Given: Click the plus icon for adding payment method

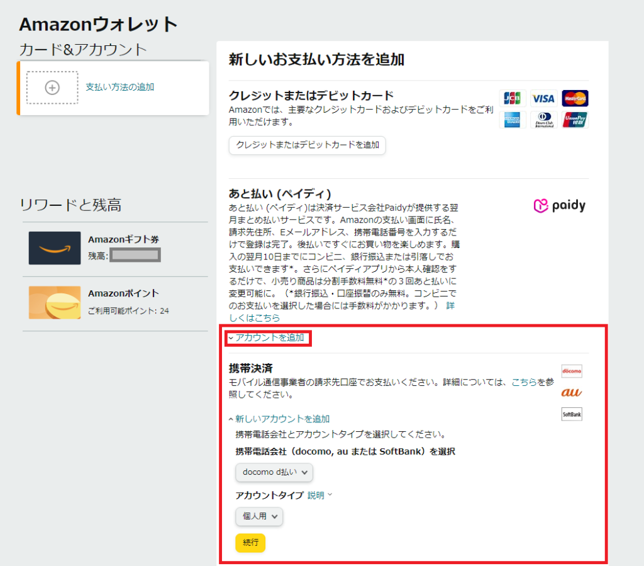Looking at the screenshot, I should click(x=52, y=88).
